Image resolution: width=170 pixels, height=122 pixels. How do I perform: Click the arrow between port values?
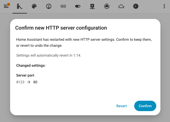[x=29, y=82]
